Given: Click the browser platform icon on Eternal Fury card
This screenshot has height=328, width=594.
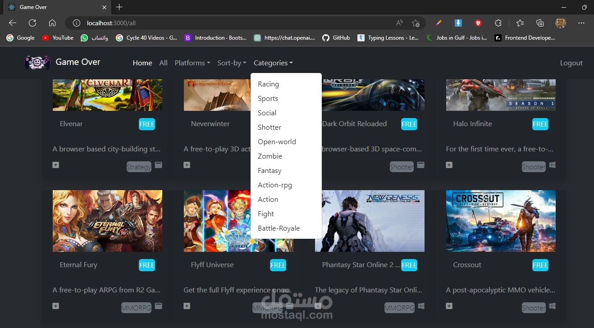Looking at the screenshot, I should click(158, 306).
